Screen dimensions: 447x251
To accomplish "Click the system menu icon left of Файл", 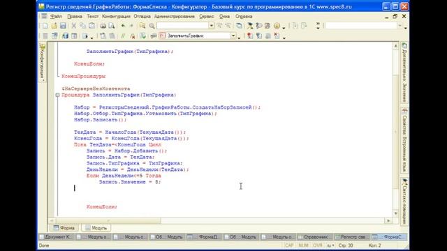I will click(x=44, y=16).
